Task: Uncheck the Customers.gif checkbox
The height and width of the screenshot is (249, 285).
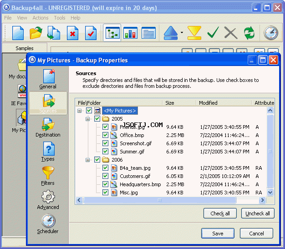Action: pos(105,176)
